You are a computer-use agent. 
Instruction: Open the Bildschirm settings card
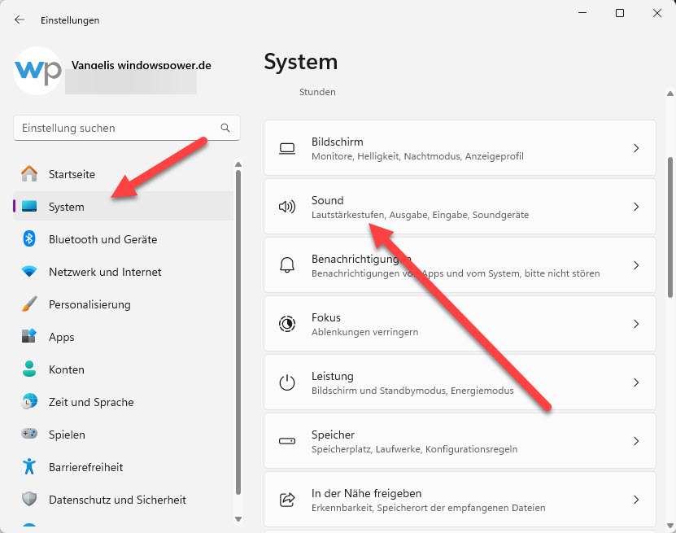pos(460,148)
